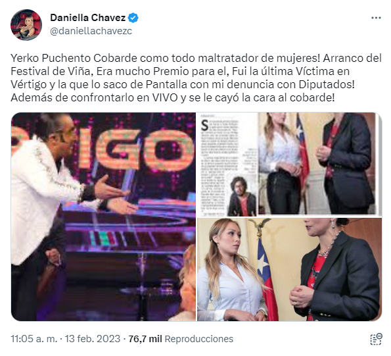Screen dimensions: 391x356
Task: Click the Reproducciones label
Action: click(x=199, y=339)
